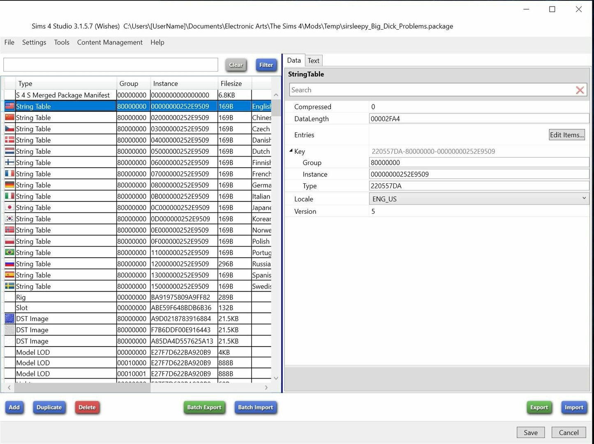
Task: Collapse the Key property group
Action: (291, 151)
